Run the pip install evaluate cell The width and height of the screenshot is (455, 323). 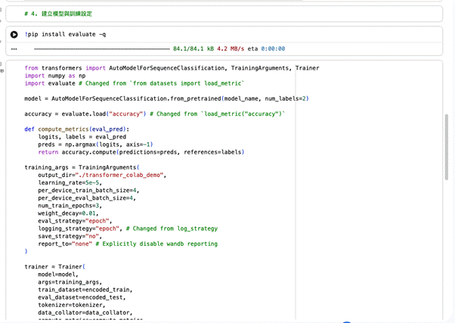[x=14, y=34]
